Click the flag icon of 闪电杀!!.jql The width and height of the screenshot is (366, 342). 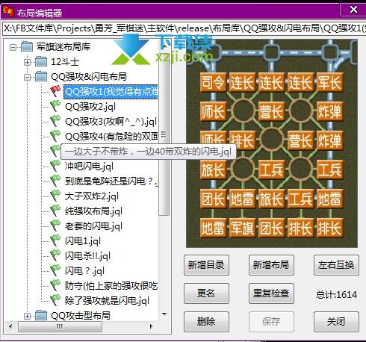tap(55, 255)
